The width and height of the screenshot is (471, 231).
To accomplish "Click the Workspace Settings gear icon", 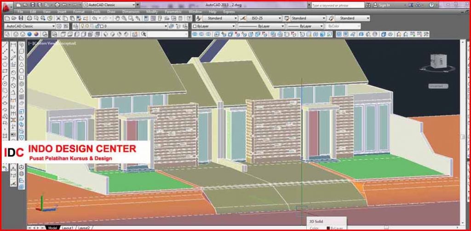I will click(x=59, y=26).
